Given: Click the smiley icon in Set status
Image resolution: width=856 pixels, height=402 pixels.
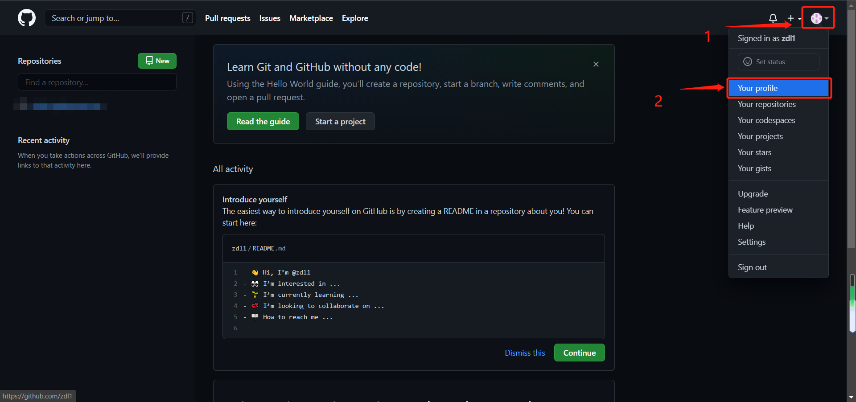Looking at the screenshot, I should pyautogui.click(x=748, y=62).
